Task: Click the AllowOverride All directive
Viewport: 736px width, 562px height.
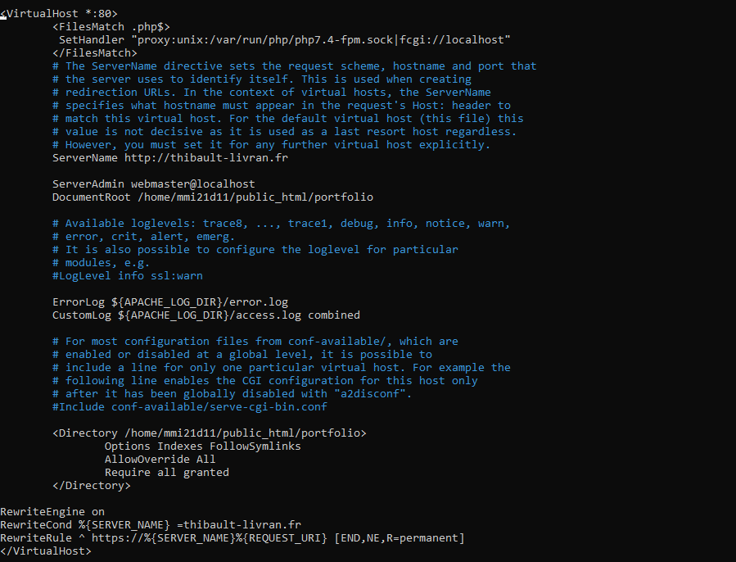Action: point(160,460)
